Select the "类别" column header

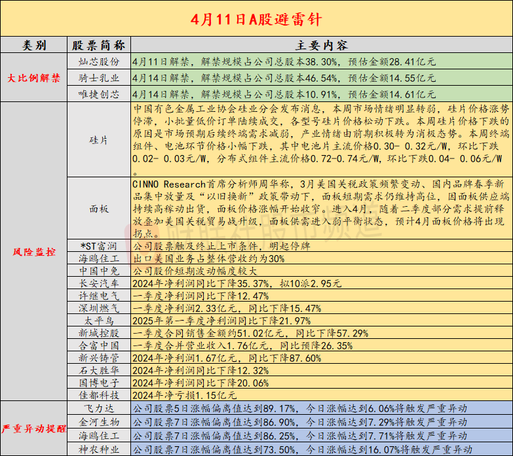pyautogui.click(x=34, y=45)
